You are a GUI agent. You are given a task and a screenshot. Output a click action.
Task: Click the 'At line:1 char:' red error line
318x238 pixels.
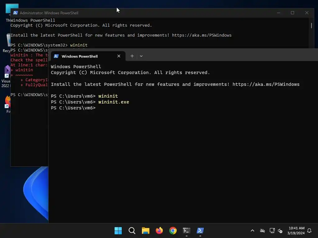pos(29,65)
